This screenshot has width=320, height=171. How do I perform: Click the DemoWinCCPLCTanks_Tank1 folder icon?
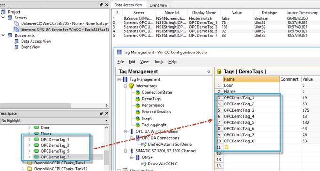coord(30,163)
